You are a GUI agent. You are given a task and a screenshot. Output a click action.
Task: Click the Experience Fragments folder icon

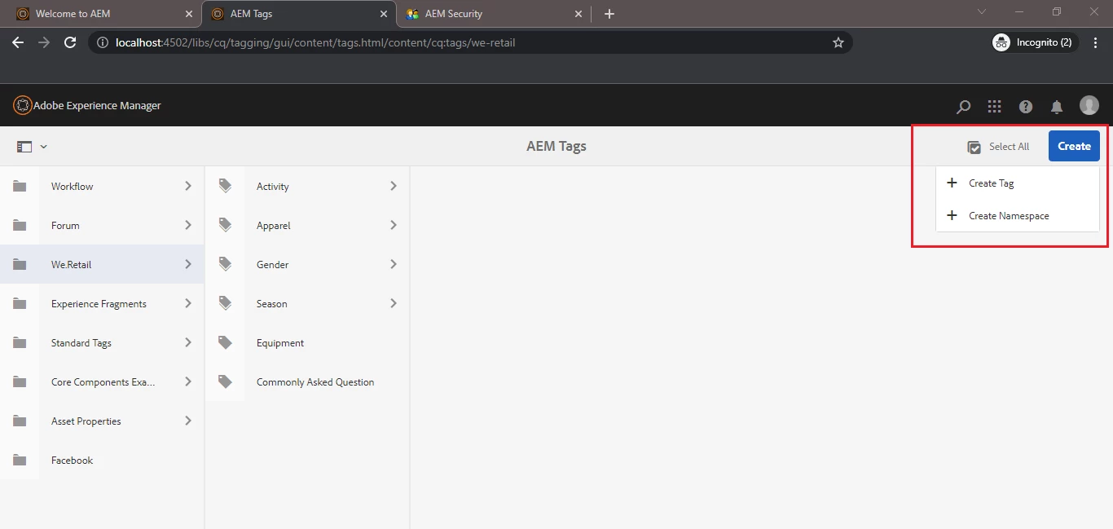[x=20, y=303]
